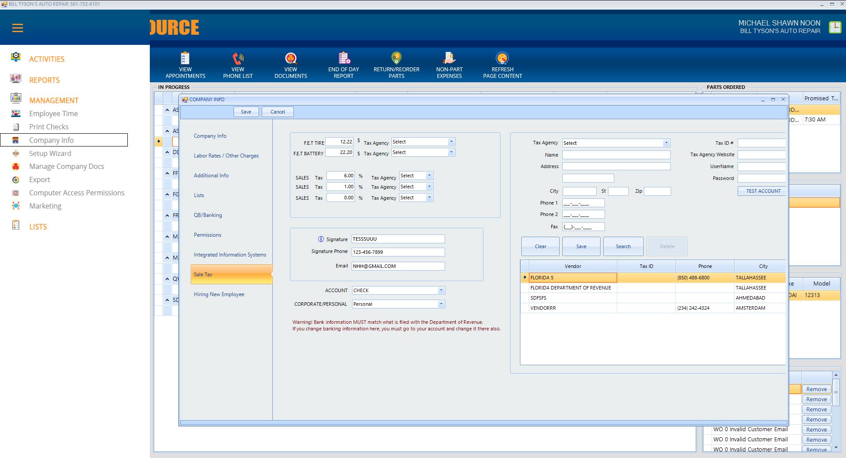Click the time clock icon in header
This screenshot has height=458, width=846.
point(835,27)
